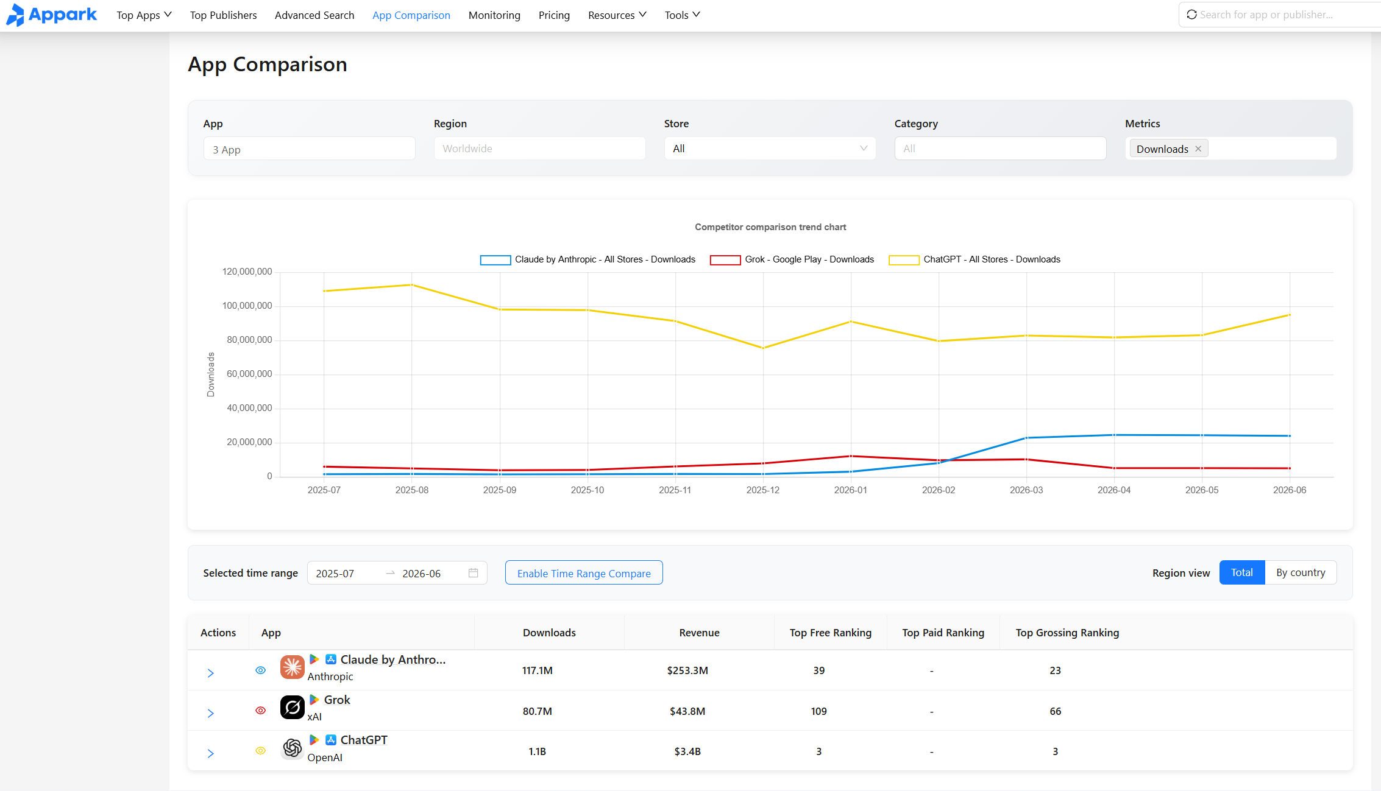Toggle ChatGPT All Stores series in legend
Screen dimensions: 1381x791
pyautogui.click(x=975, y=259)
